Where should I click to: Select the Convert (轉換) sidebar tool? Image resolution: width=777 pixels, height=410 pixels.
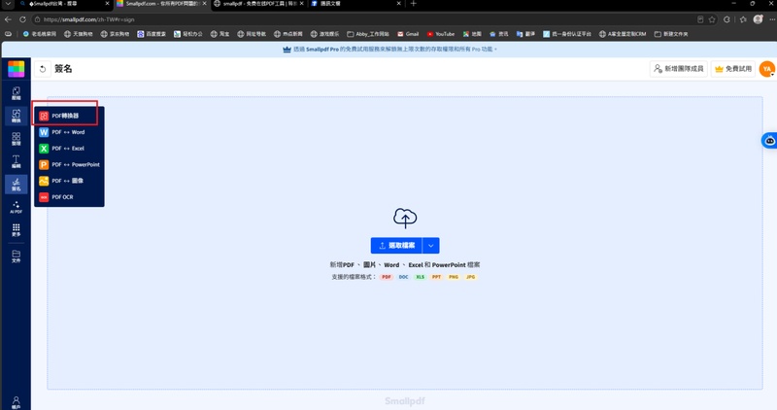(x=16, y=116)
